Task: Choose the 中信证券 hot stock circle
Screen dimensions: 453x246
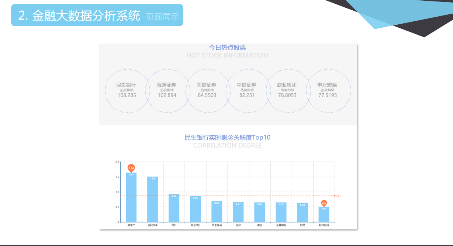Action: (x=248, y=90)
